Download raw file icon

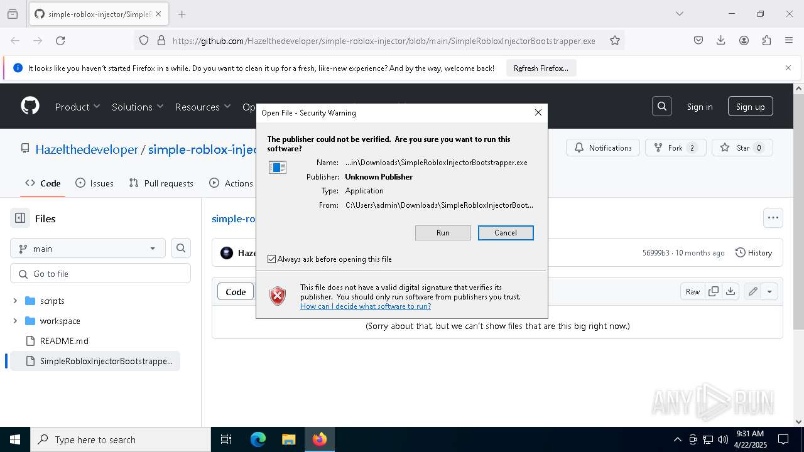[x=730, y=291]
